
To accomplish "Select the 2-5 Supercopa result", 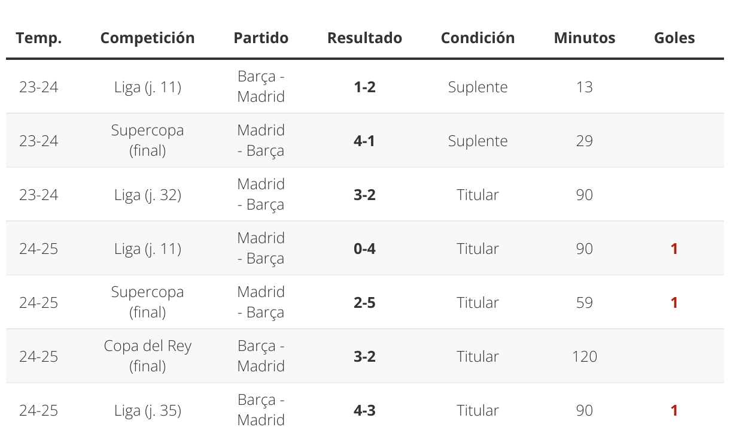I will [364, 302].
